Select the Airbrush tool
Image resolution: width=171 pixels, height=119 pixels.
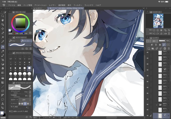[x=3, y=60]
